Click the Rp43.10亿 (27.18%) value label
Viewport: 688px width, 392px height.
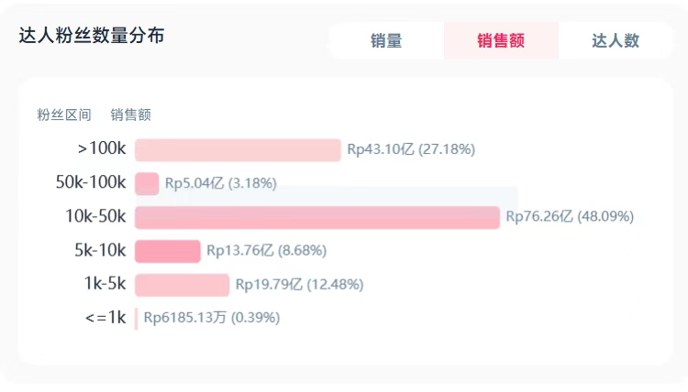(411, 150)
